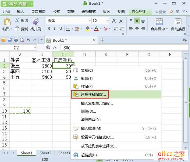Set bottom vertical alignment

coord(143,21)
